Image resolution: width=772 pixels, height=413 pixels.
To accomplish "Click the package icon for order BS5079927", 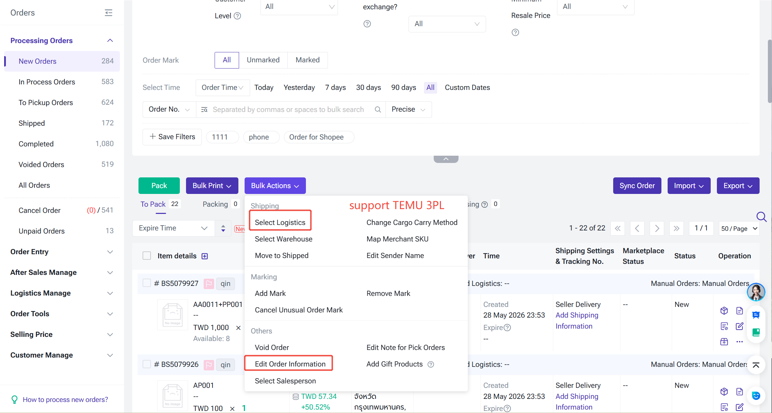I will (724, 311).
